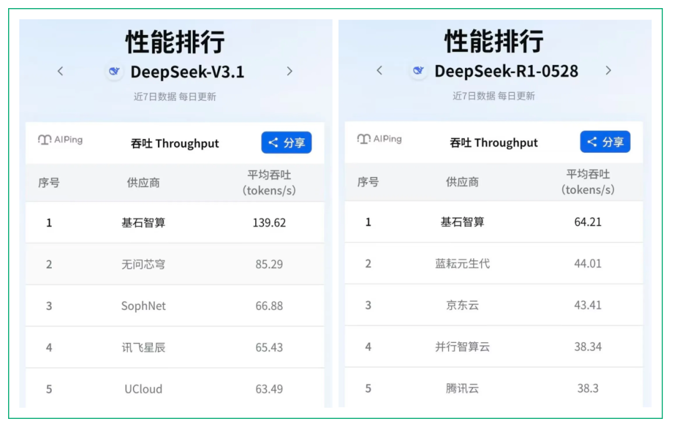This screenshot has width=674, height=427.
Task: Click 性能排行 title above DeepSeek-V3.1
Action: click(x=175, y=42)
